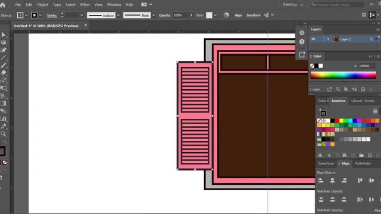Open Swatch Libraries menu icon
The image size is (381, 214).
(321, 155)
